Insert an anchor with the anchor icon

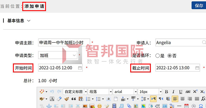[49, 106]
